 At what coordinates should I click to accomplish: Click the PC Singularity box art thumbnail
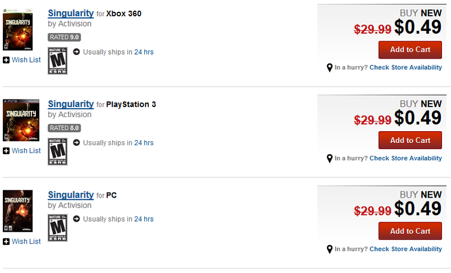18,211
